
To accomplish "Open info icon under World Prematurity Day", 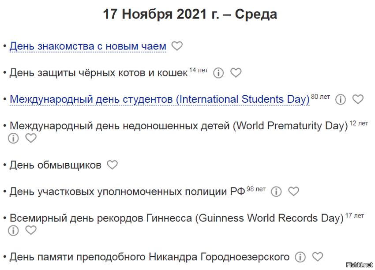I will 13,138.
